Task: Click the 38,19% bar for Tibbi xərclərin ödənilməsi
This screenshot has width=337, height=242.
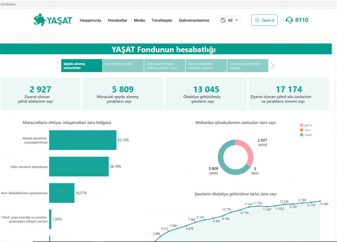Action: [x=79, y=166]
